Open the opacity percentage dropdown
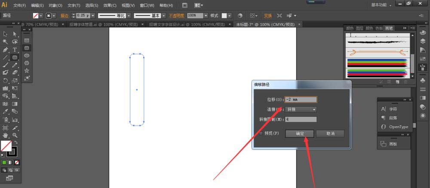Viewport: 430px width, 188px height. click(x=206, y=15)
